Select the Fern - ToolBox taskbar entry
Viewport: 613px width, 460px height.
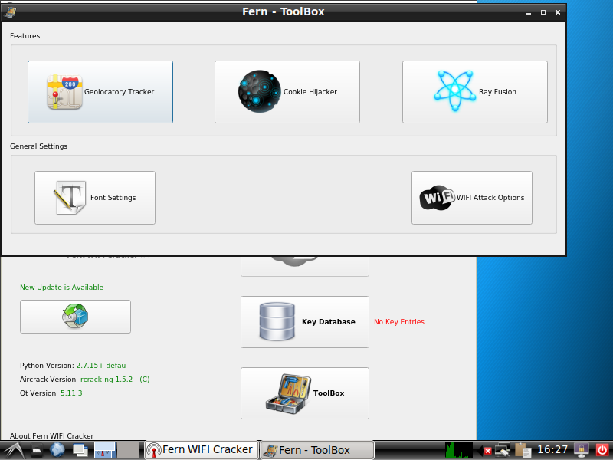click(316, 450)
